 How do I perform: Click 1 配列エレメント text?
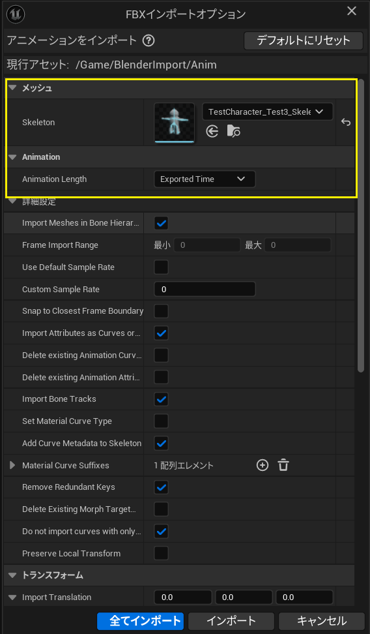[x=184, y=466]
